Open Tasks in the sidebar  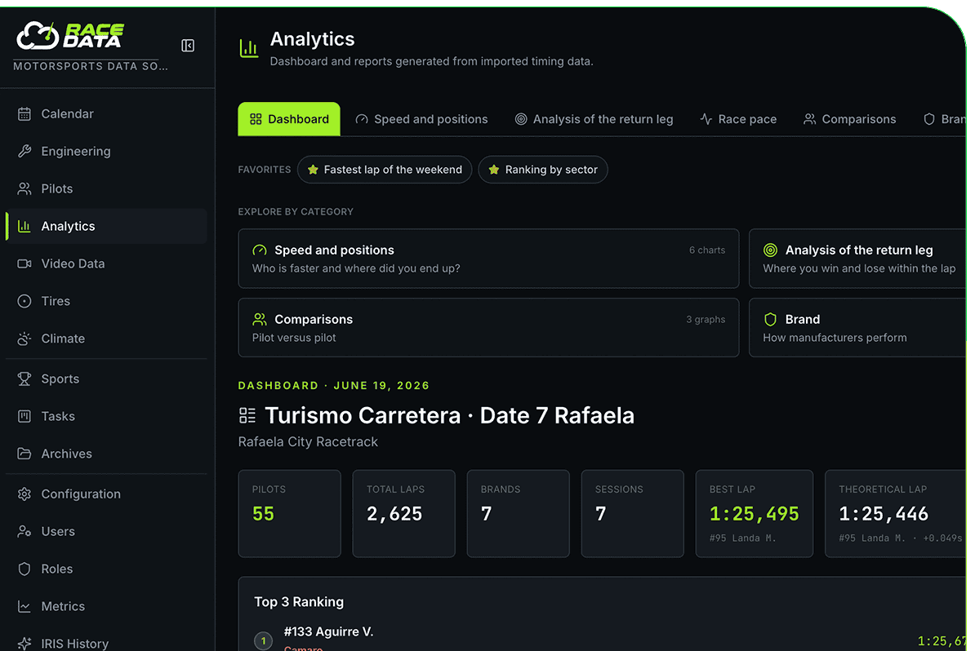tap(106, 416)
